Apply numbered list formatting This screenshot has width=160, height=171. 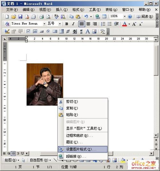(x=103, y=24)
